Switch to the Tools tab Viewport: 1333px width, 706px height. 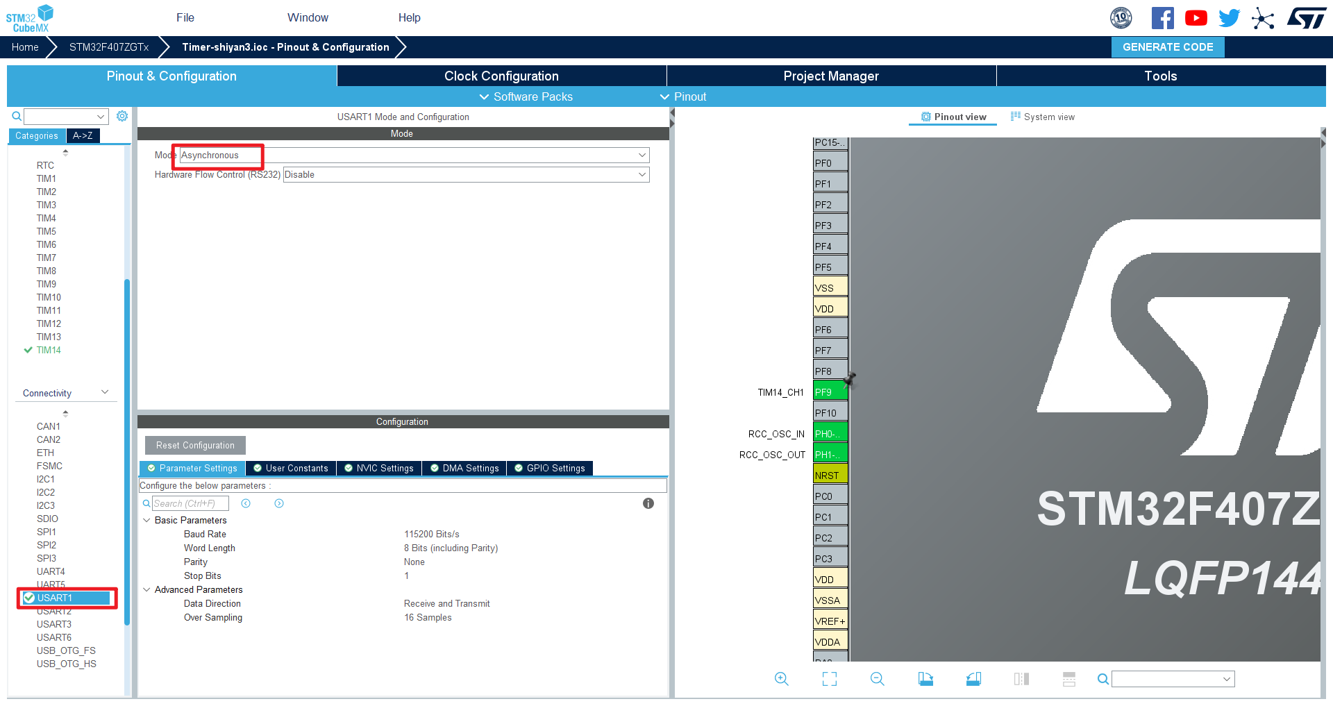tap(1161, 76)
